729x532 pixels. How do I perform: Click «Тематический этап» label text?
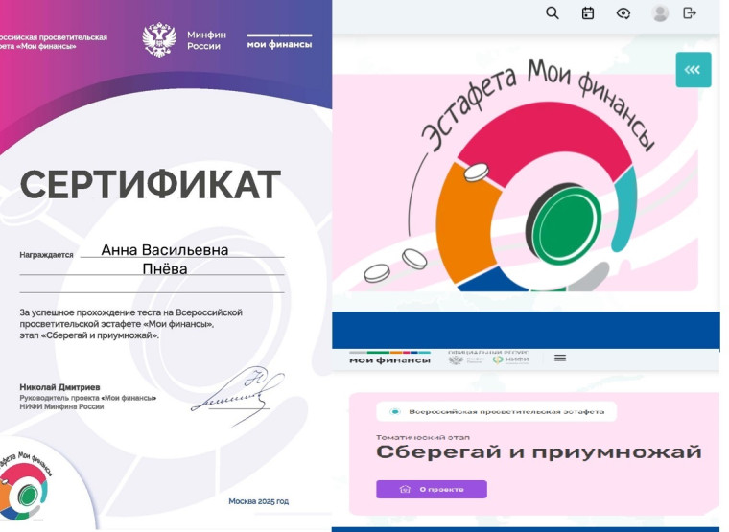(423, 437)
